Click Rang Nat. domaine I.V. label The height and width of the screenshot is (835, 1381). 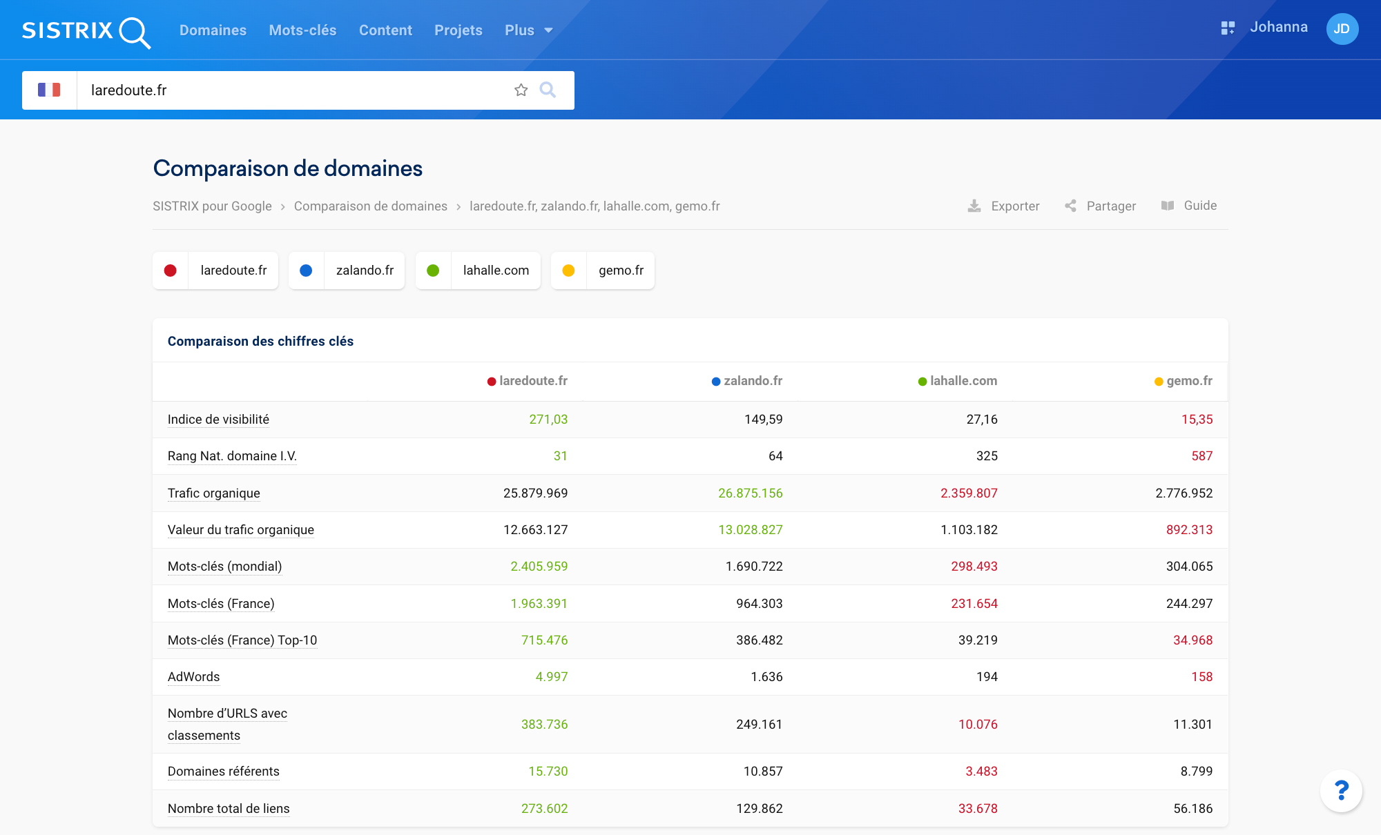[x=232, y=456]
